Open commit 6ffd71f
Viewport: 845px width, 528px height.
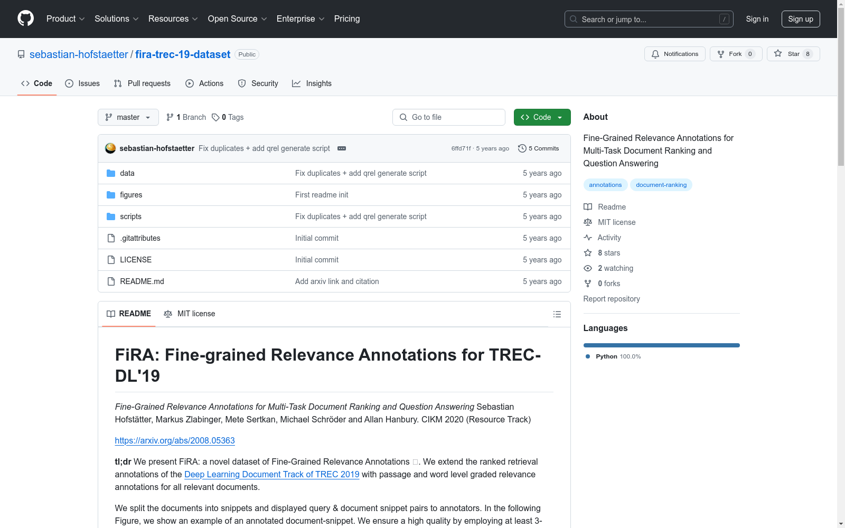click(x=461, y=148)
